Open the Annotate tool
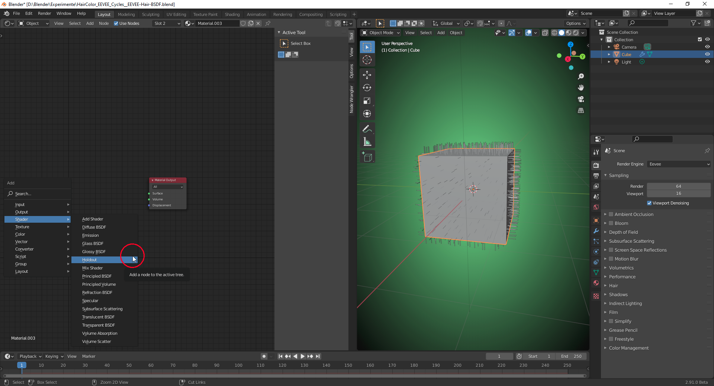 tap(367, 129)
